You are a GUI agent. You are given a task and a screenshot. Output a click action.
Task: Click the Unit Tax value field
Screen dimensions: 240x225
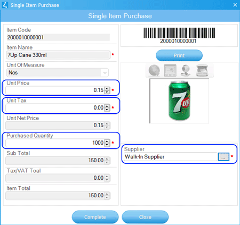coord(55,107)
